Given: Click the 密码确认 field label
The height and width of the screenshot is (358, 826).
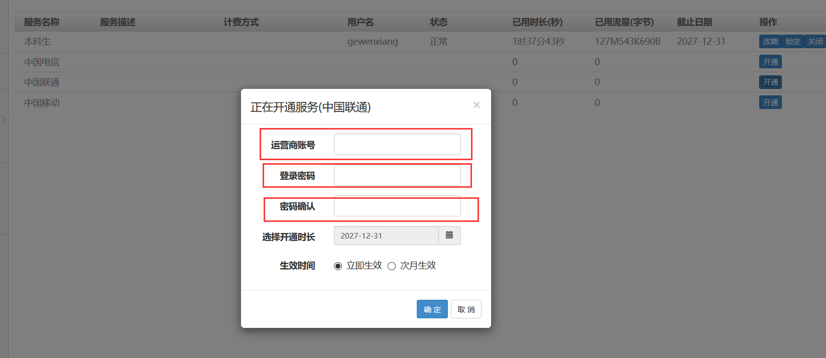Looking at the screenshot, I should [297, 206].
